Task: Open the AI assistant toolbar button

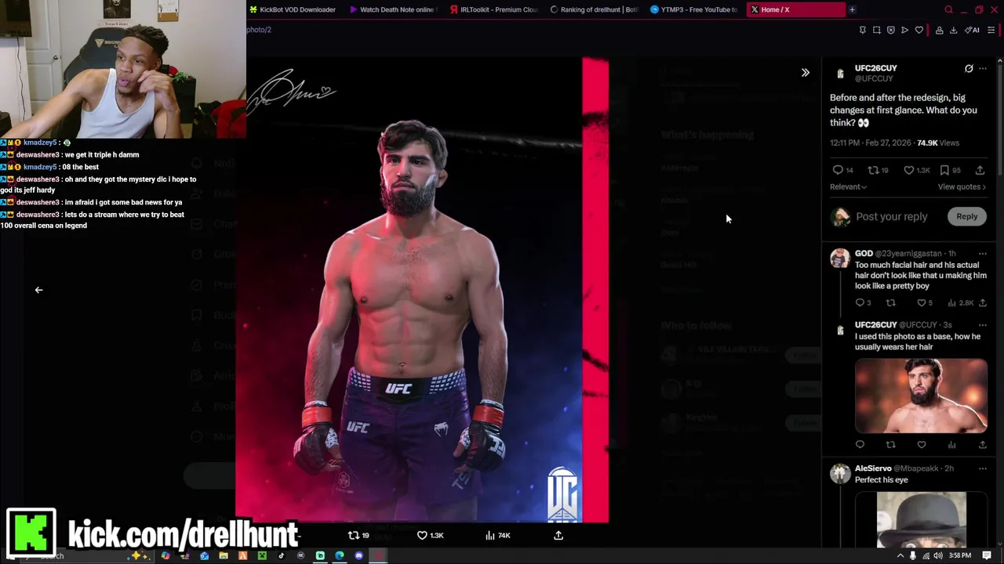Action: (x=972, y=30)
